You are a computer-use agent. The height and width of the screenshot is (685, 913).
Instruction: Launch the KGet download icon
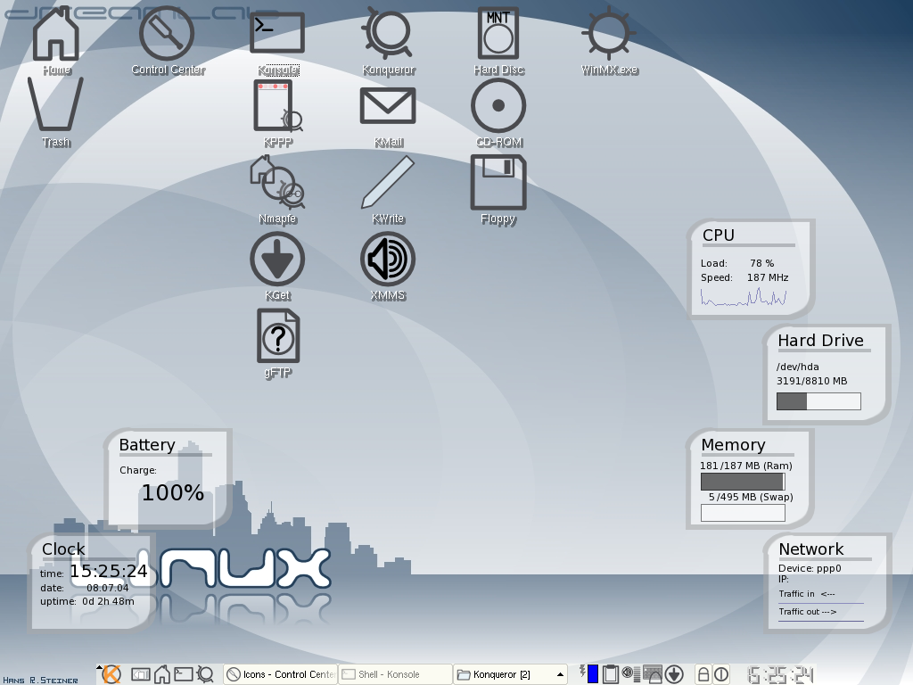pyautogui.click(x=278, y=265)
